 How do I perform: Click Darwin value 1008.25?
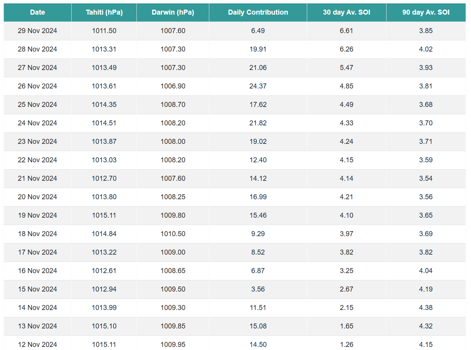click(x=173, y=197)
